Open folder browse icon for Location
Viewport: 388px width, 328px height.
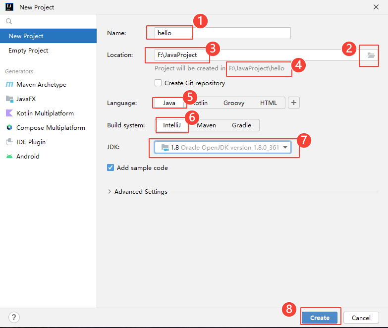371,55
